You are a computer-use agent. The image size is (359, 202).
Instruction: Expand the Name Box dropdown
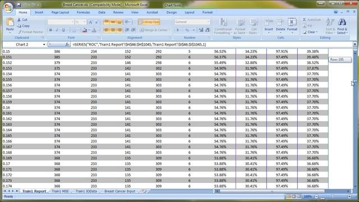click(x=44, y=44)
